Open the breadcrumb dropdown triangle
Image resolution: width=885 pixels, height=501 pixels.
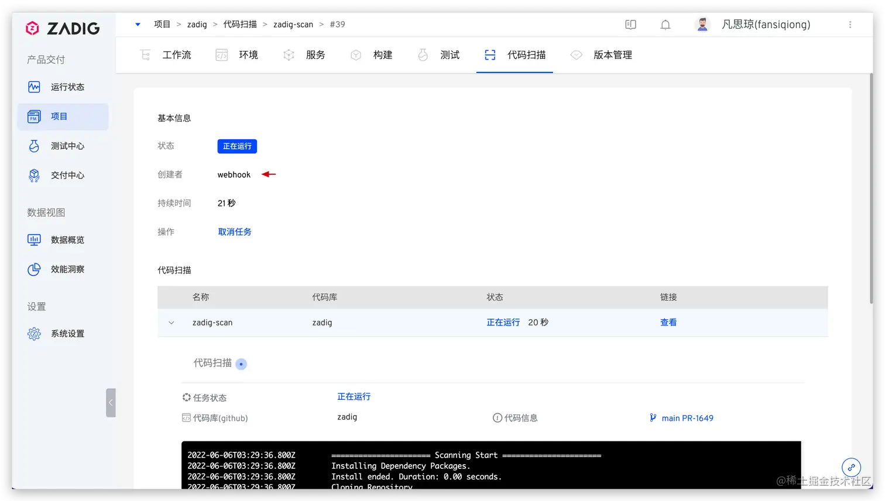(138, 25)
